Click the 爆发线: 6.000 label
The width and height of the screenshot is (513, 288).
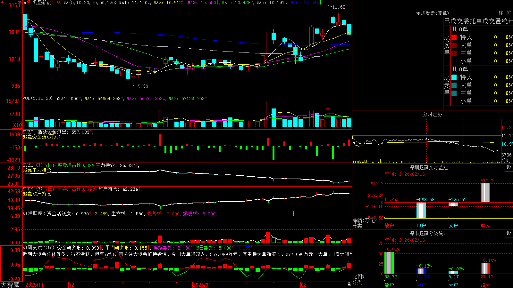199,214
